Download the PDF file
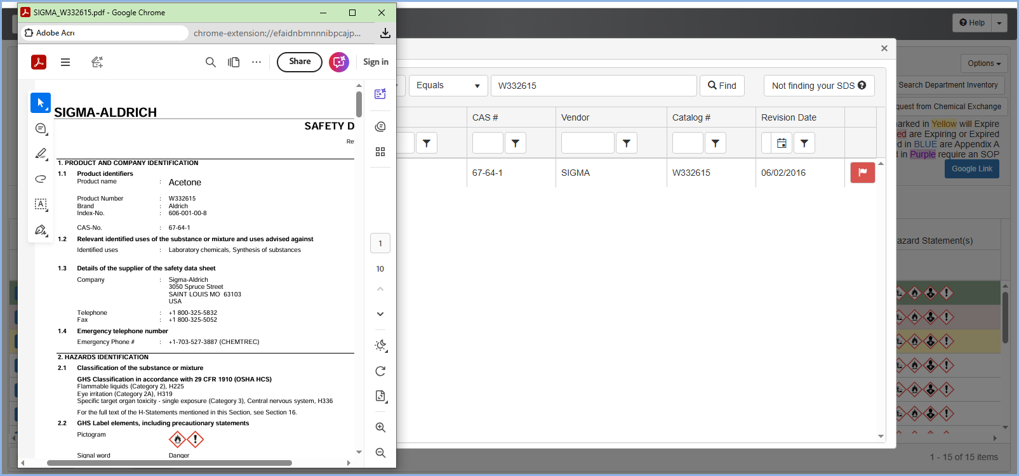The width and height of the screenshot is (1019, 476). (x=385, y=33)
